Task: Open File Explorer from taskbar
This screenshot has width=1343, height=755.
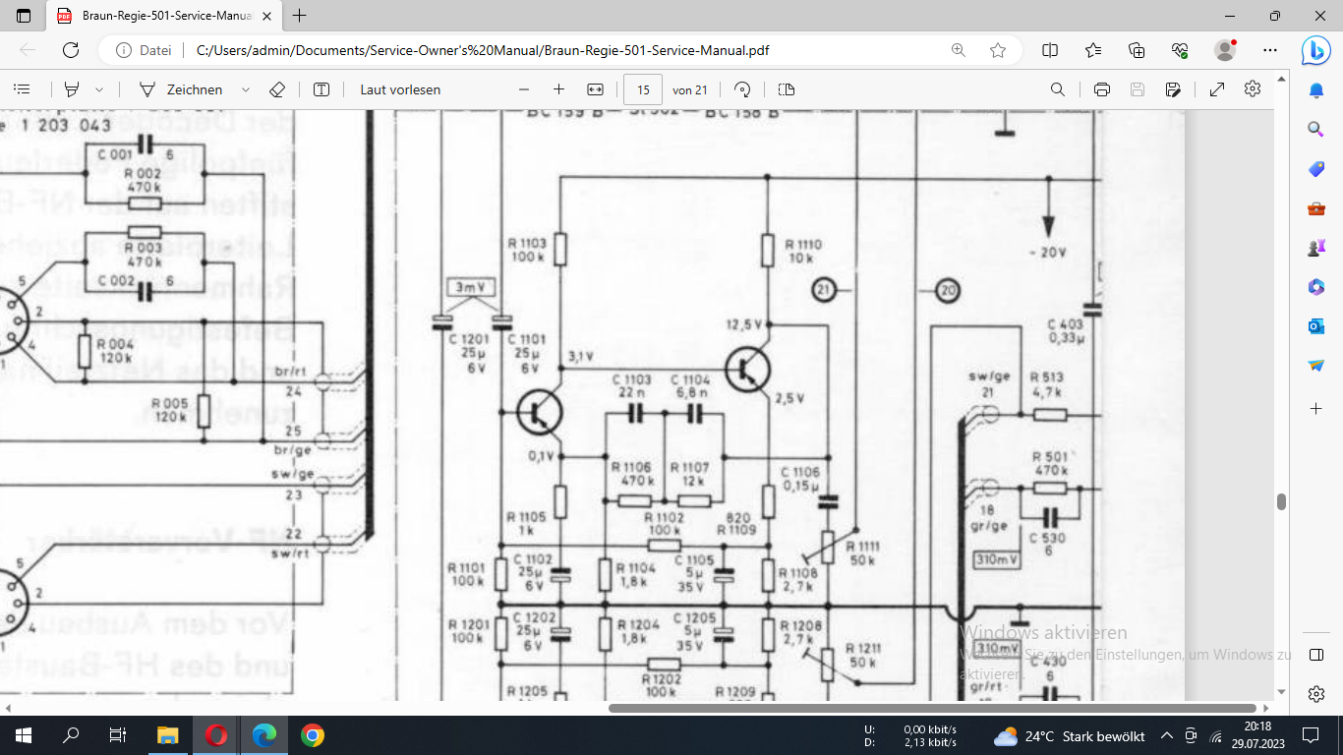Action: point(168,735)
